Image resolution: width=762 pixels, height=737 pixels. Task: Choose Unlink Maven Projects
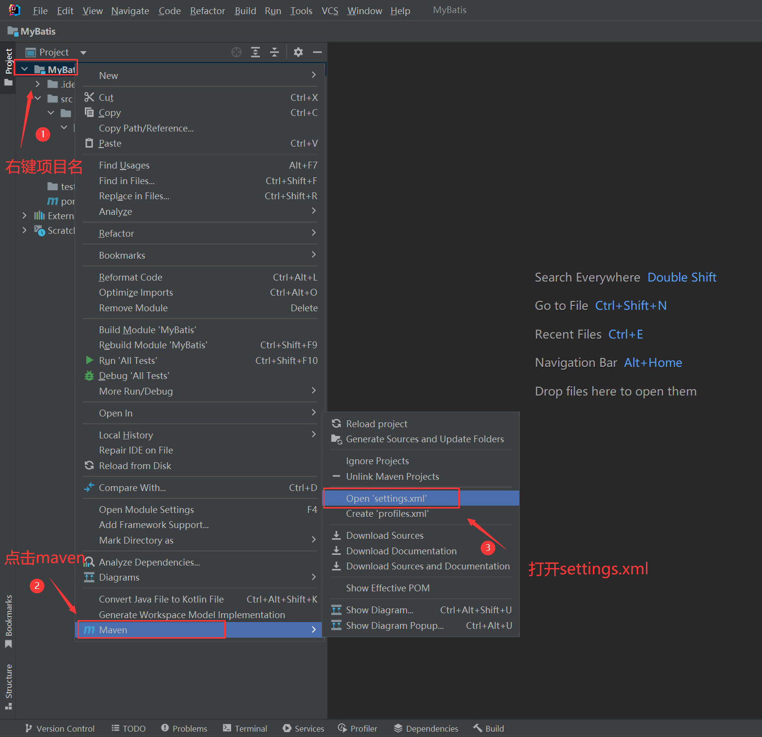point(422,476)
